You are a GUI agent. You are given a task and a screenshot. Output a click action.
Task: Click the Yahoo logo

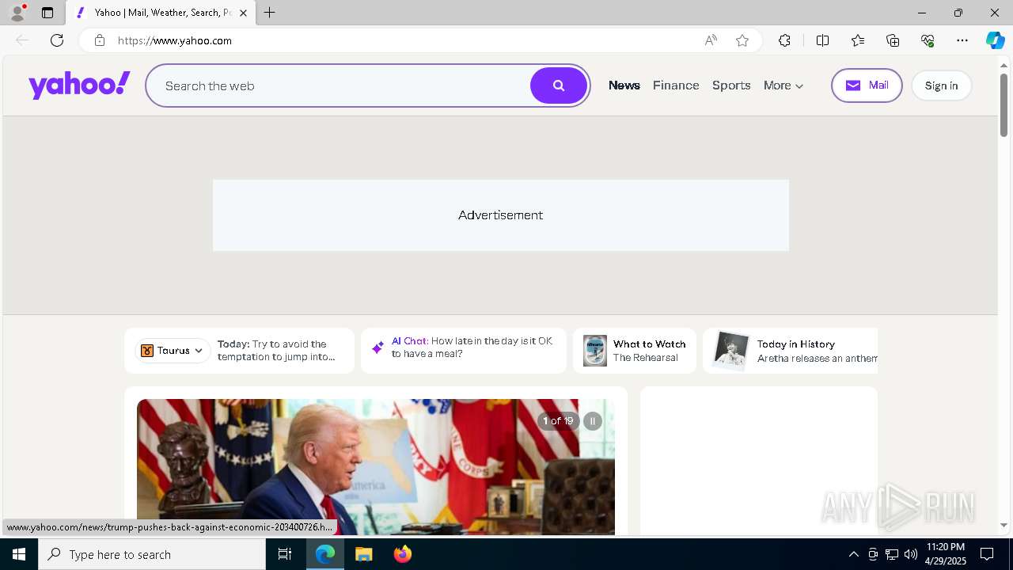pos(79,85)
